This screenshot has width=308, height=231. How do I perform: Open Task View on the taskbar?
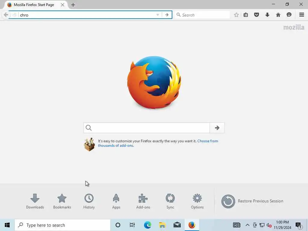132,225
